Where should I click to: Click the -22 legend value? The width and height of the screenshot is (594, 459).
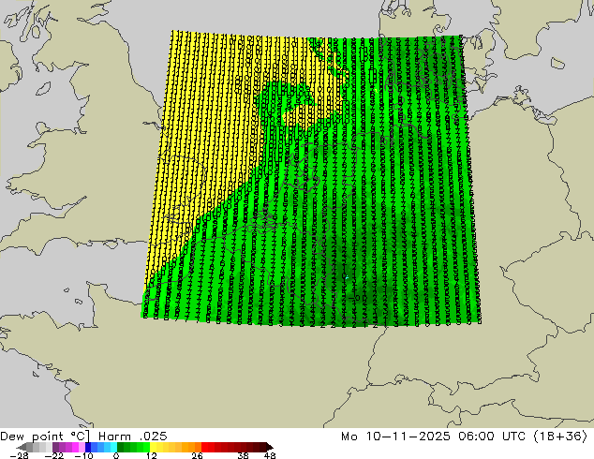[53, 455]
